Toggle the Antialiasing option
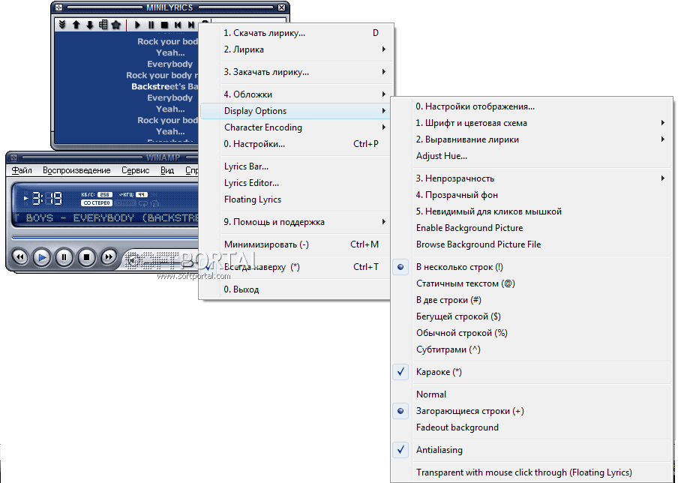 tap(532, 449)
